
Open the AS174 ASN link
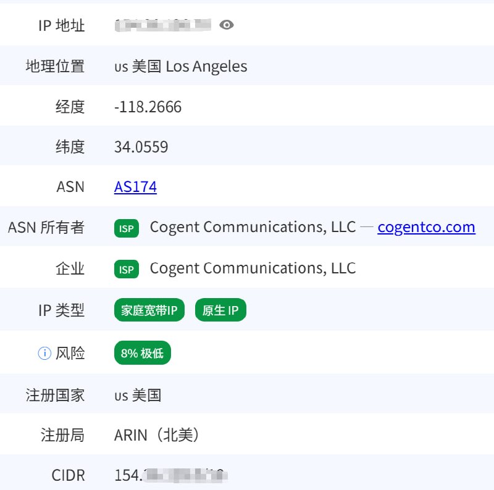[x=135, y=187]
